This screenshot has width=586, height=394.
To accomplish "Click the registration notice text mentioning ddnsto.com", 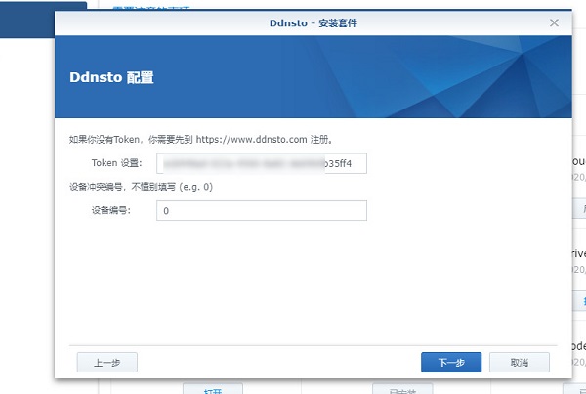I will [201, 140].
